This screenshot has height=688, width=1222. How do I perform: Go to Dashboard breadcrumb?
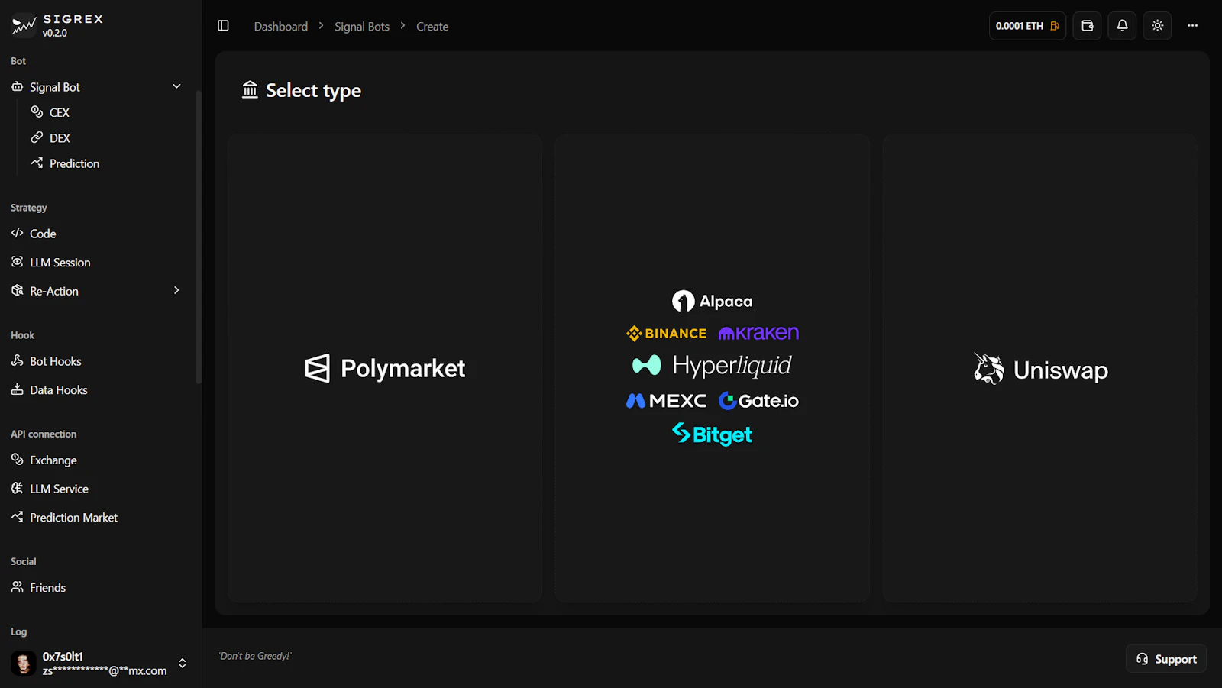(x=281, y=27)
